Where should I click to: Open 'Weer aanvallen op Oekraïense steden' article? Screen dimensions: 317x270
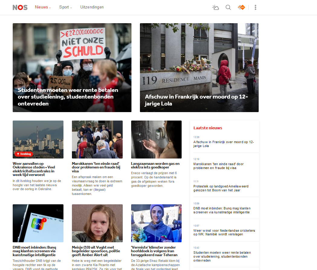(x=34, y=169)
